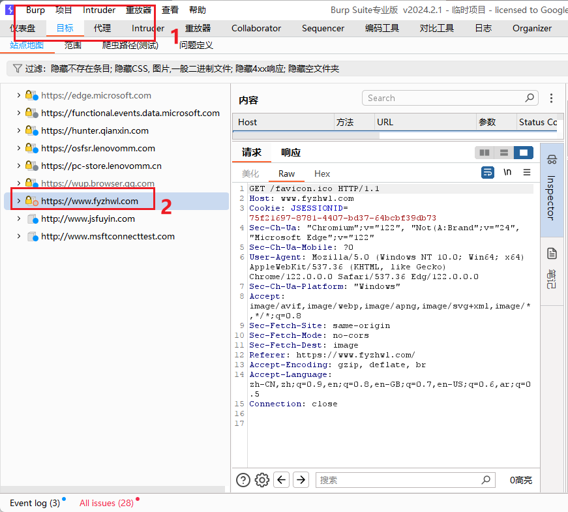
Task: Switch to the 问题定义 sub-tab
Action: coord(196,45)
